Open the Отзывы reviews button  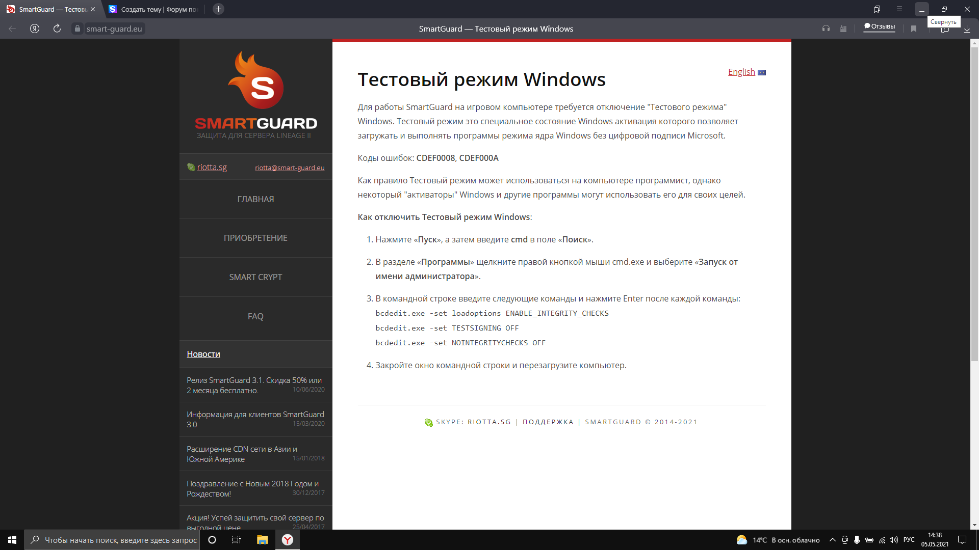[880, 26]
